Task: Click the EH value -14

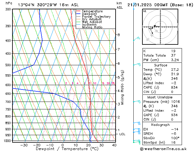Action: [175, 129]
